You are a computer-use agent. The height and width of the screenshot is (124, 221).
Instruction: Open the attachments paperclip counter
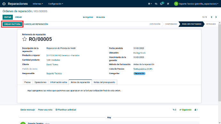pos(174,110)
